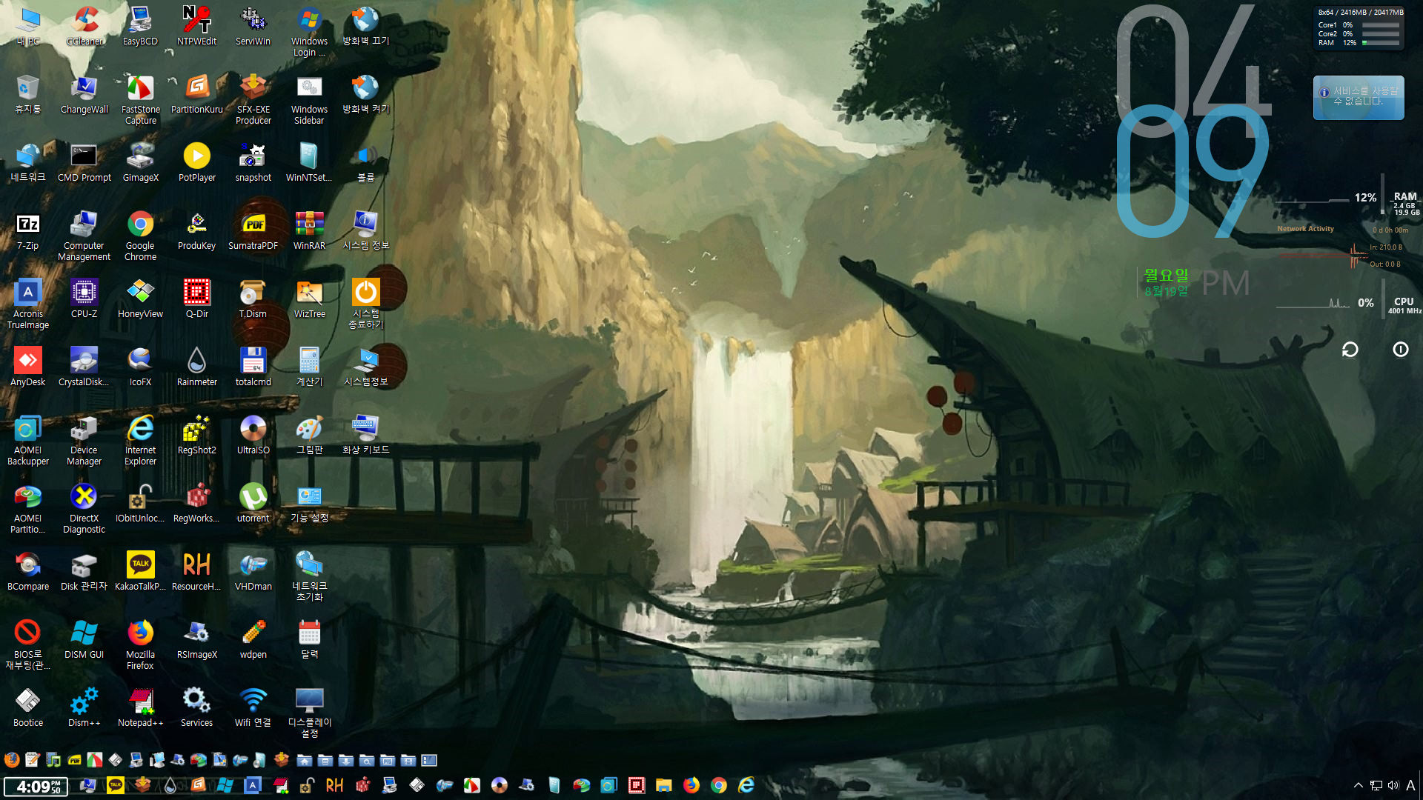Open the KakaoTalk desktop icon

[140, 571]
